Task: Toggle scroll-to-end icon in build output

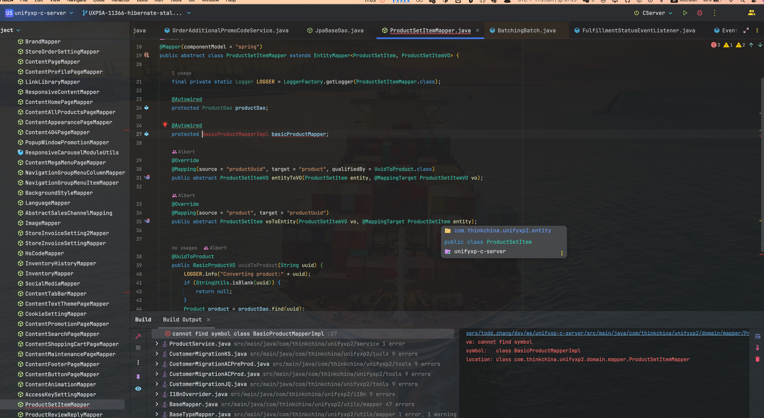Action: click(757, 348)
